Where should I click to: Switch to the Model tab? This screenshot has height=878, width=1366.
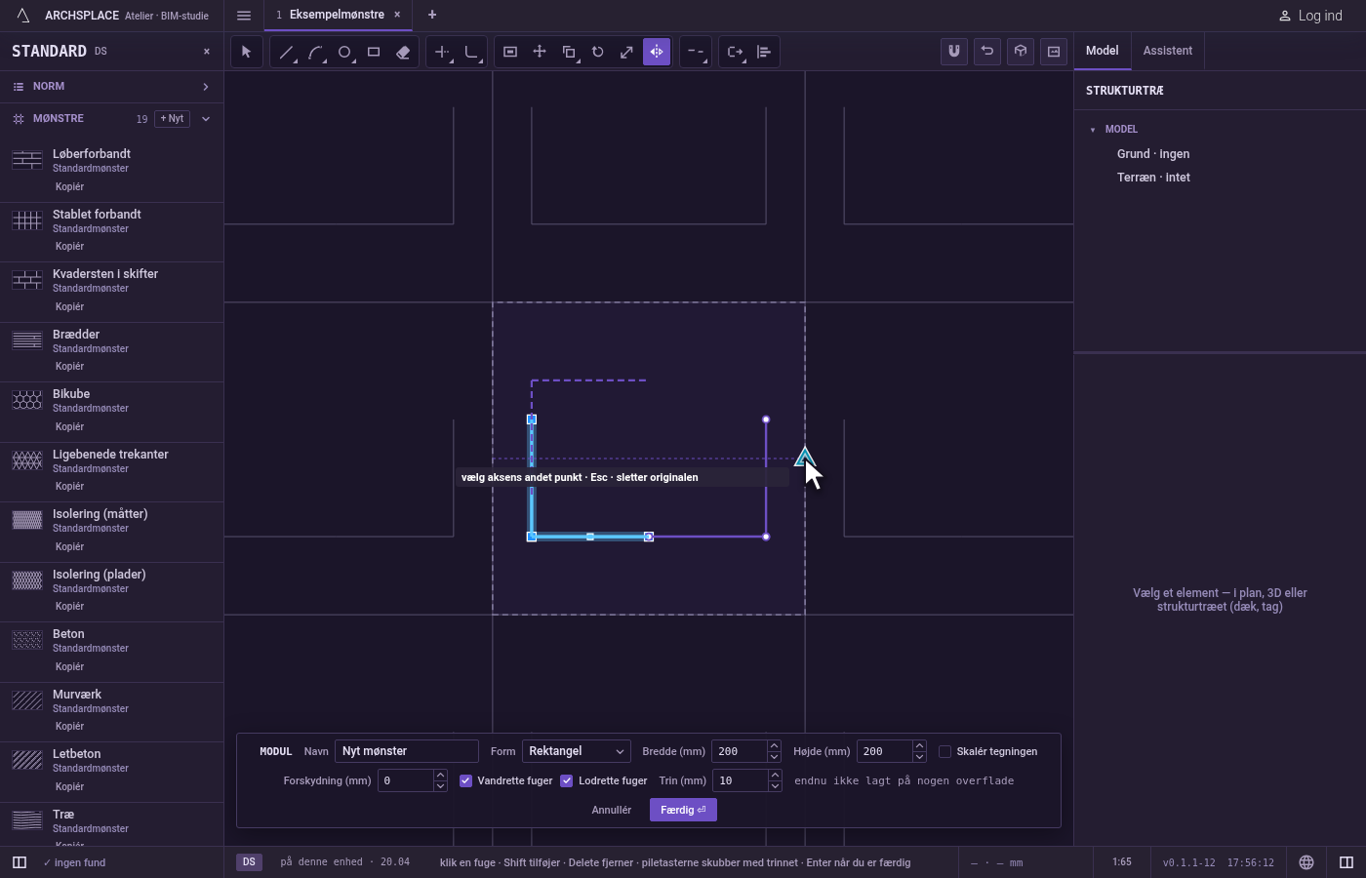point(1103,51)
